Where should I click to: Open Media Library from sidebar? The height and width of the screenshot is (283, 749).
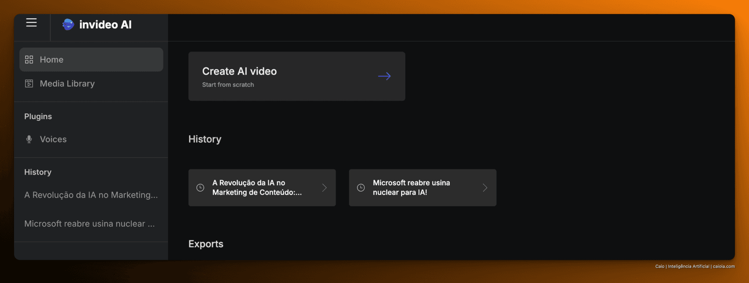tap(91, 83)
